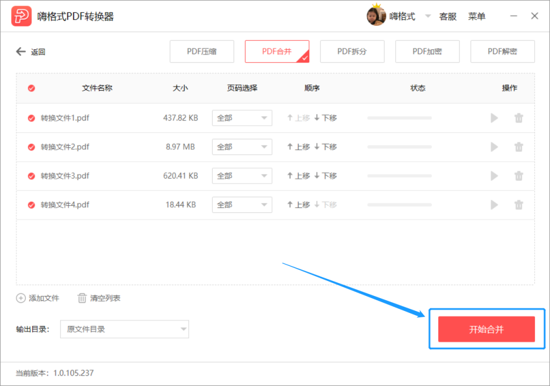Image resolution: width=550 pixels, height=386 pixels.
Task: Switch to the PDF压缩 tab
Action: (202, 51)
